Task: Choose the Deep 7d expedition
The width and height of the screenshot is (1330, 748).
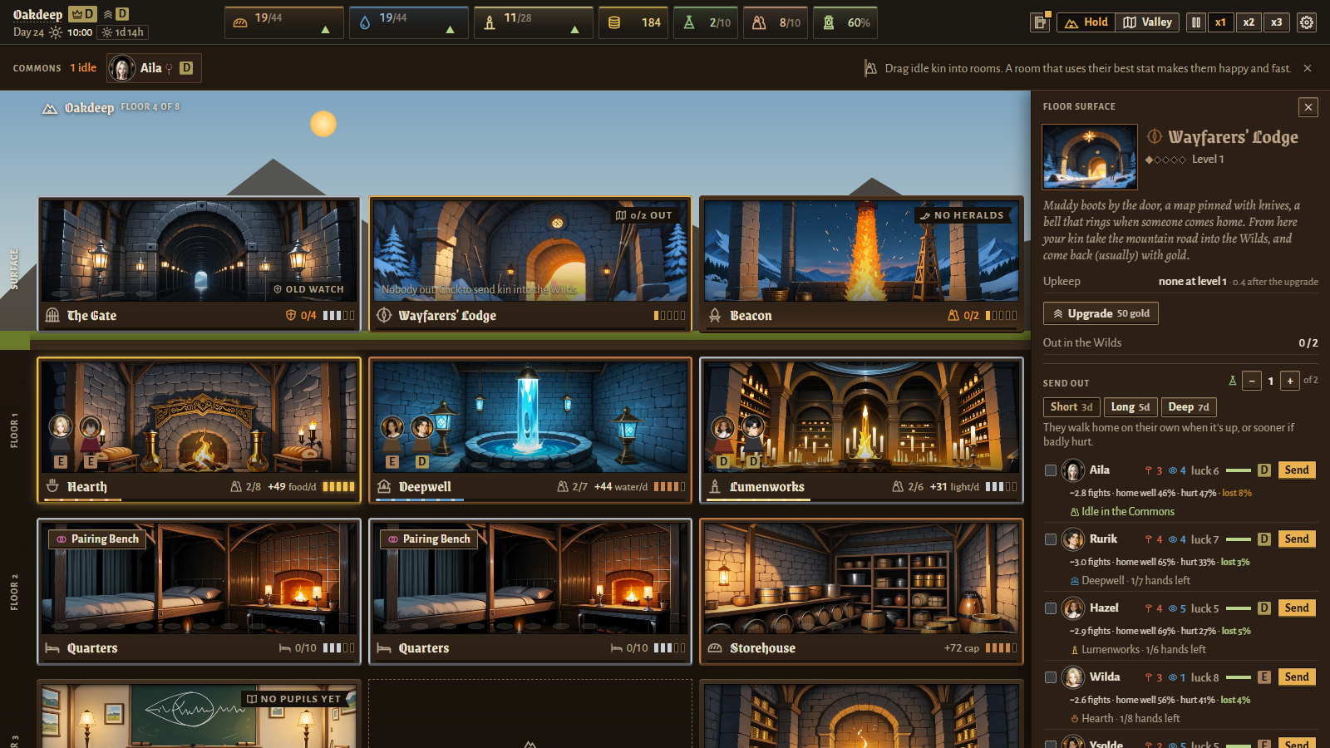Action: point(1189,406)
